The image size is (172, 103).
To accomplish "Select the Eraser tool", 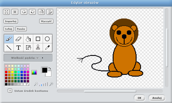I will 18,39.
